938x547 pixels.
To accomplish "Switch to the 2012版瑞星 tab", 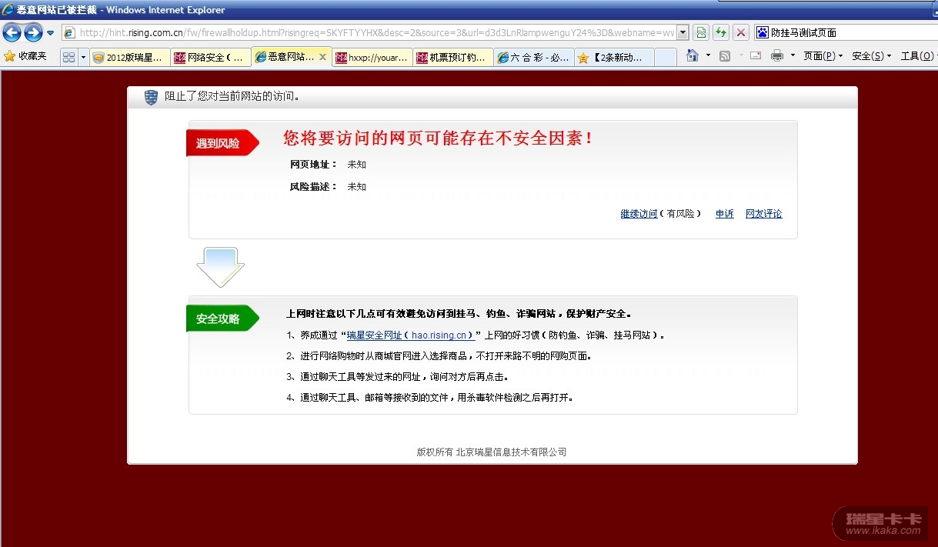I will tap(129, 57).
